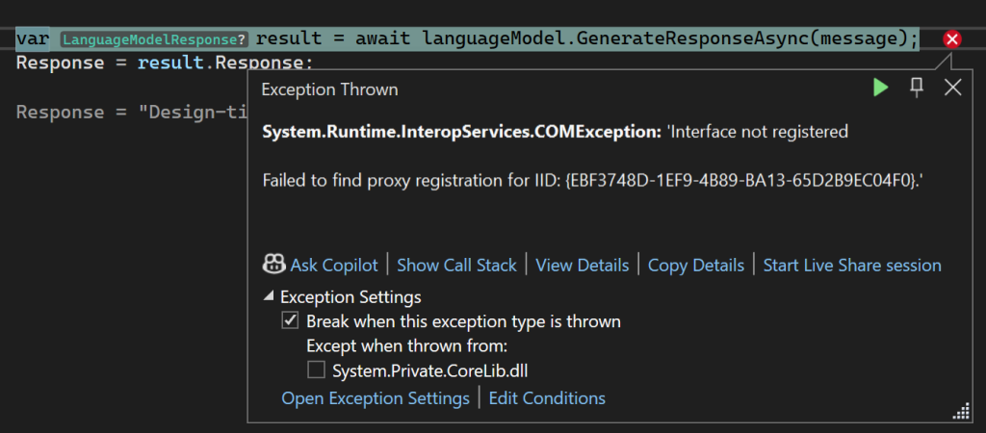Start Live Share session
986x433 pixels.
(852, 265)
